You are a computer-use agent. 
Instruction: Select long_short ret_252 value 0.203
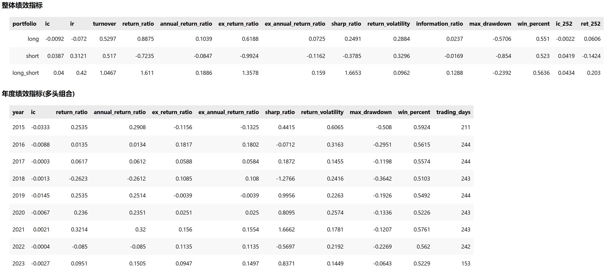point(594,73)
